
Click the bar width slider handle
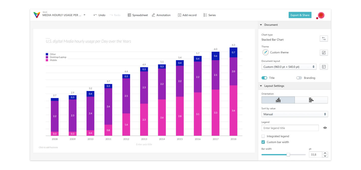pos(288,155)
